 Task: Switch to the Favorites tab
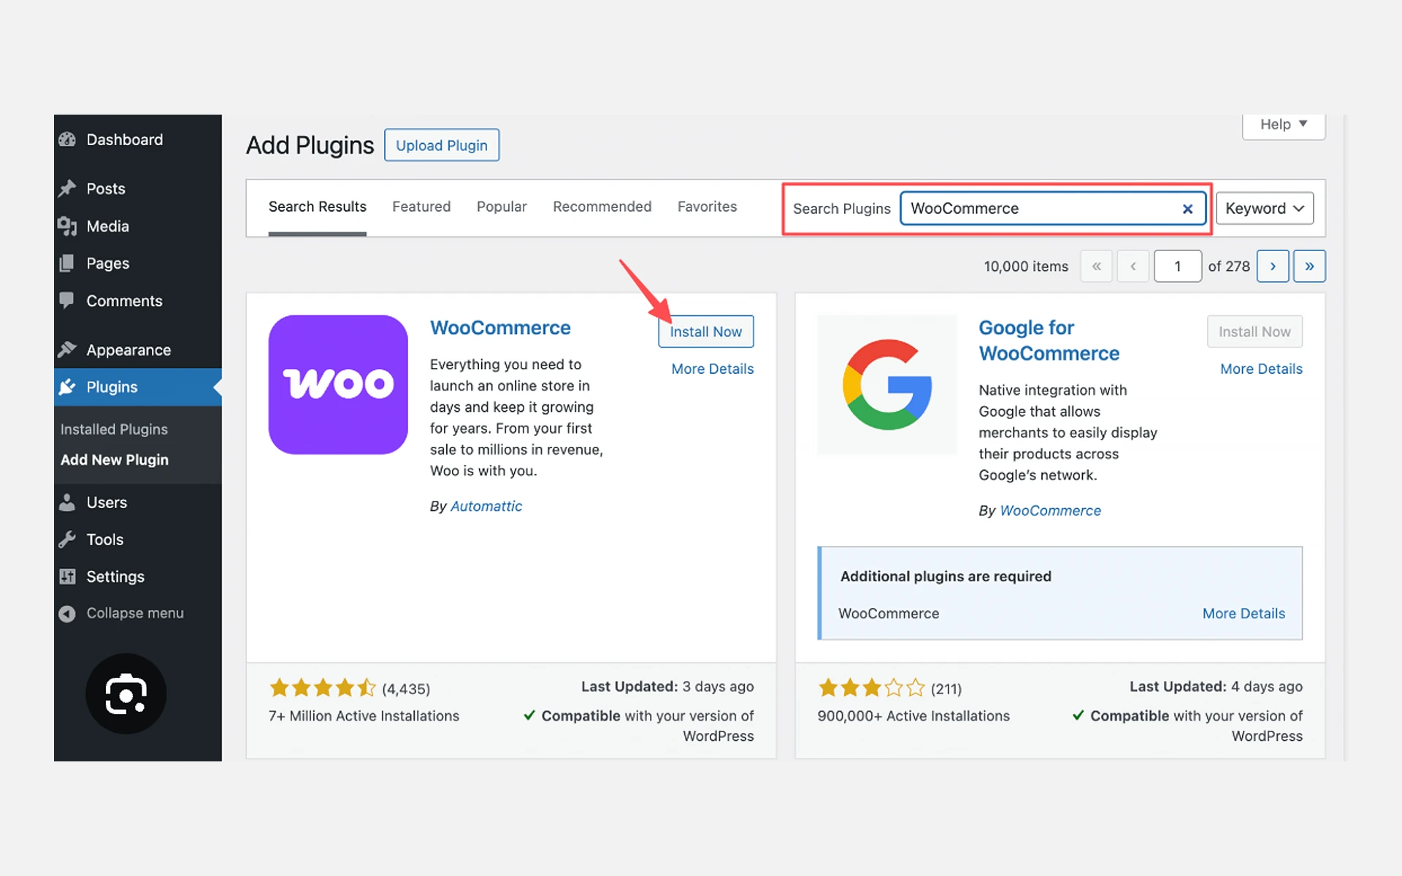pyautogui.click(x=708, y=207)
